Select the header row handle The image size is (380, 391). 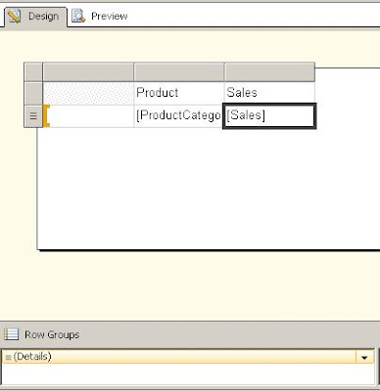coord(33,93)
